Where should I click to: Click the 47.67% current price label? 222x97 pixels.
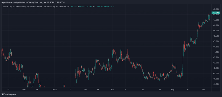pos(216,13)
